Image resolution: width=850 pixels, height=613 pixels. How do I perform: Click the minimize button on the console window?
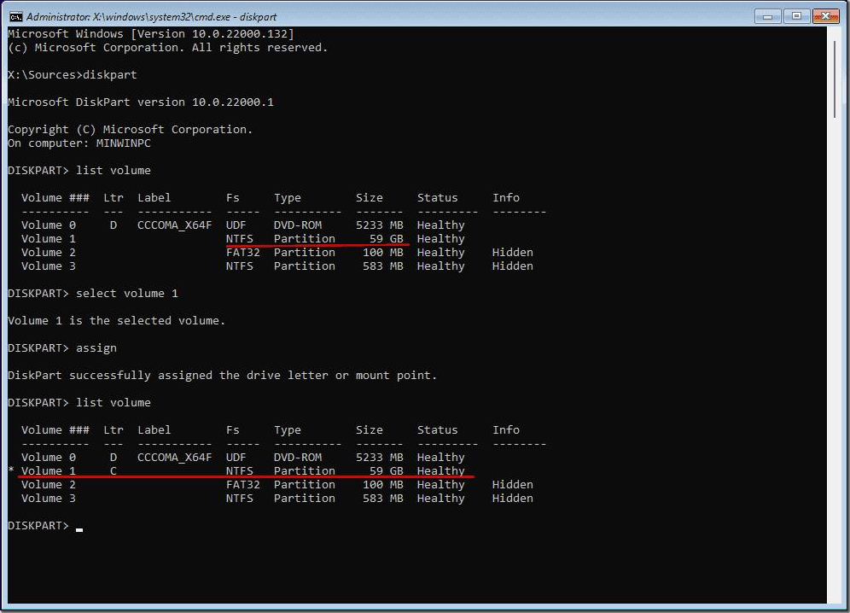(766, 15)
